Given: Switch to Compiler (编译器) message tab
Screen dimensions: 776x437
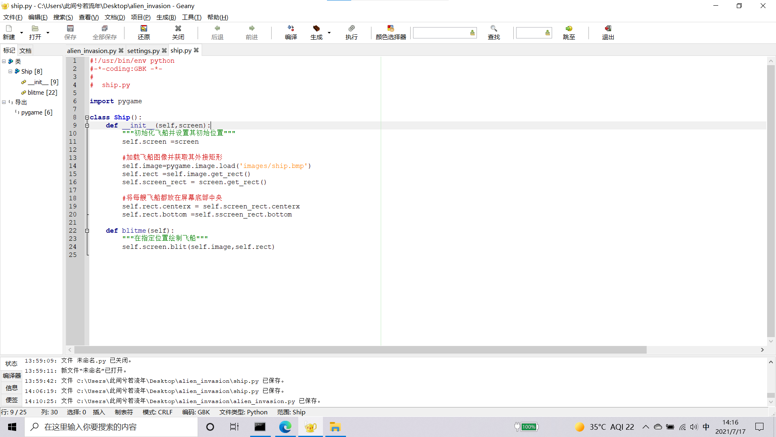Looking at the screenshot, I should [12, 375].
